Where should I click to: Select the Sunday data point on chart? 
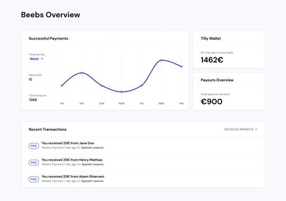[x=102, y=86]
